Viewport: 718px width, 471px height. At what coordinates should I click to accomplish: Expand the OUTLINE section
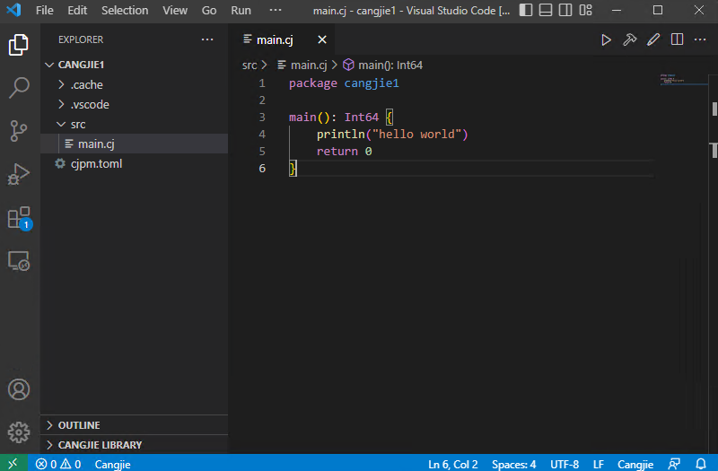click(79, 425)
